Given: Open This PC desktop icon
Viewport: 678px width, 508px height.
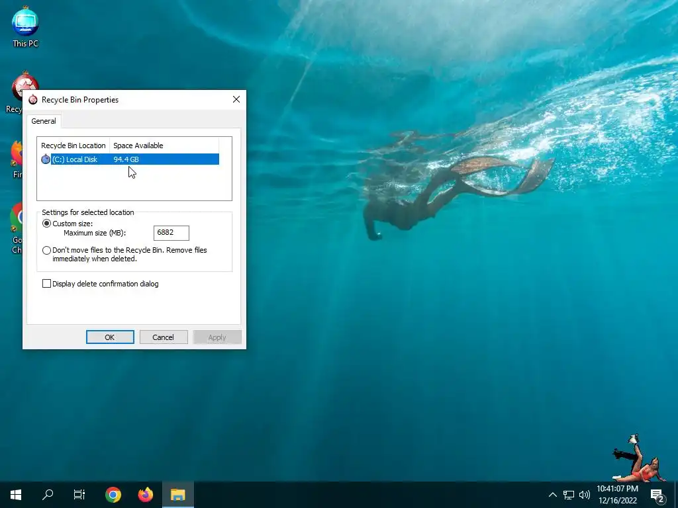Looking at the screenshot, I should pos(25,27).
